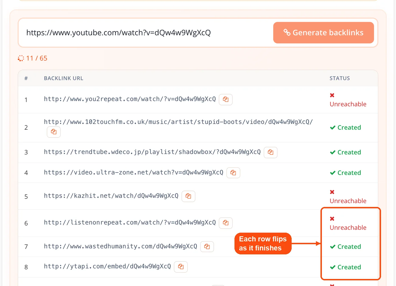Select the kazhit.net URL text
The image size is (396, 286).
point(111,196)
